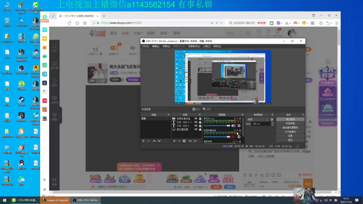Screen dimensions: 363x204
Task: Open the OBS source filters button
Action: click(x=207, y=109)
